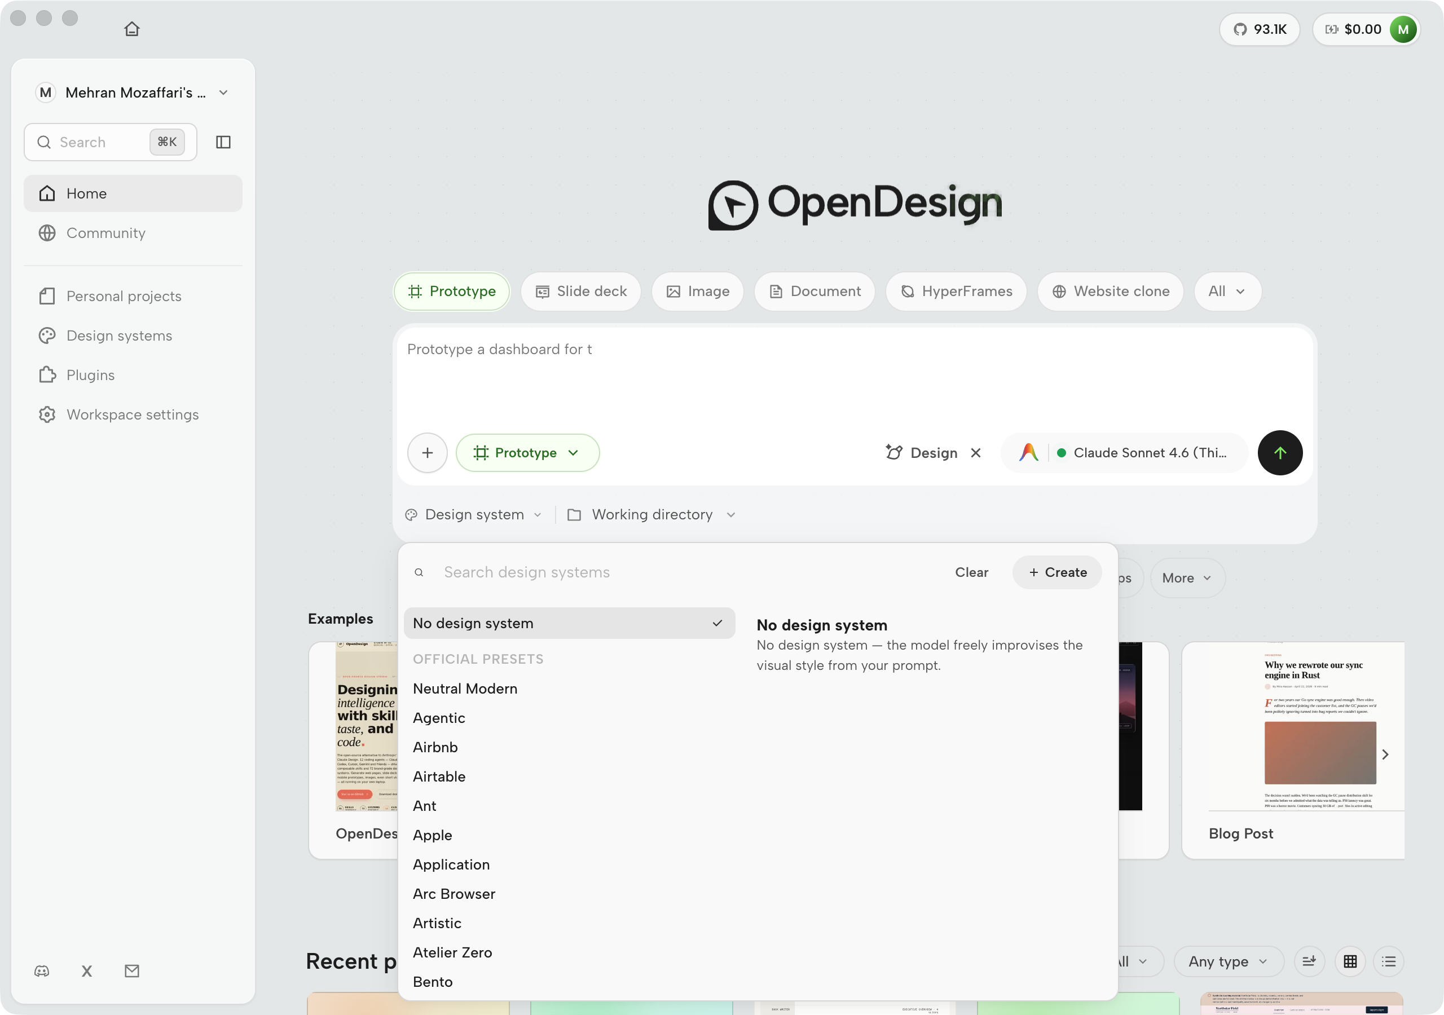Open Community in the sidebar
Viewport: 1444px width, 1015px height.
click(133, 233)
